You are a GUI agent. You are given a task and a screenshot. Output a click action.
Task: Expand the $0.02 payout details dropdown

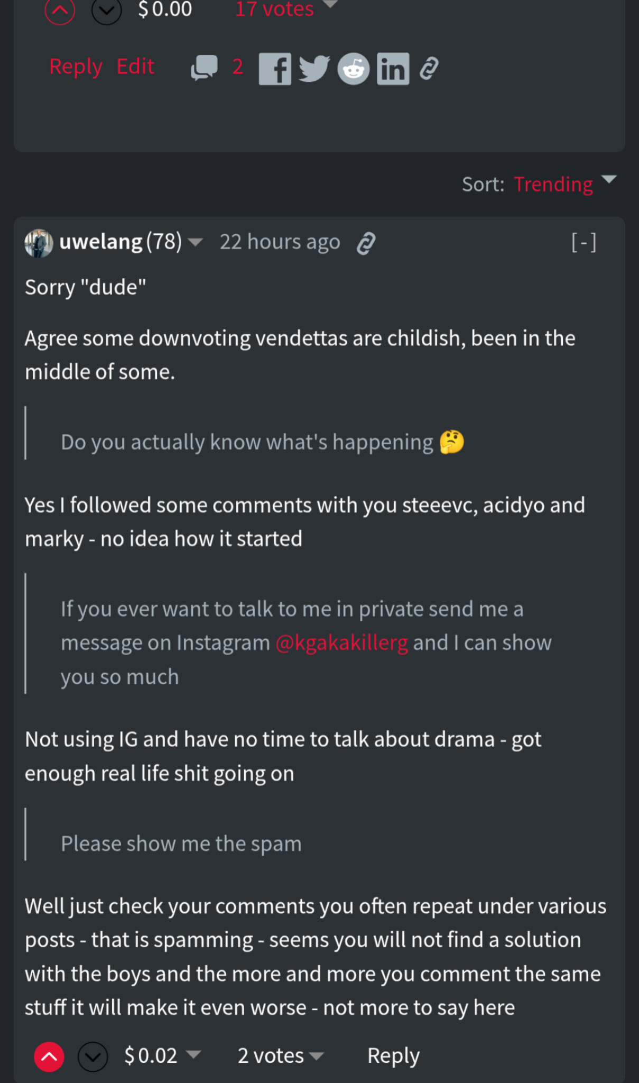pyautogui.click(x=193, y=1054)
